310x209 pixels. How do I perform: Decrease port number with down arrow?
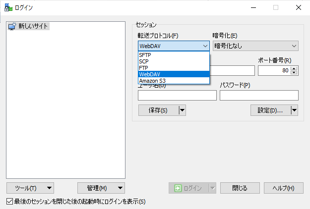pyautogui.click(x=294, y=73)
